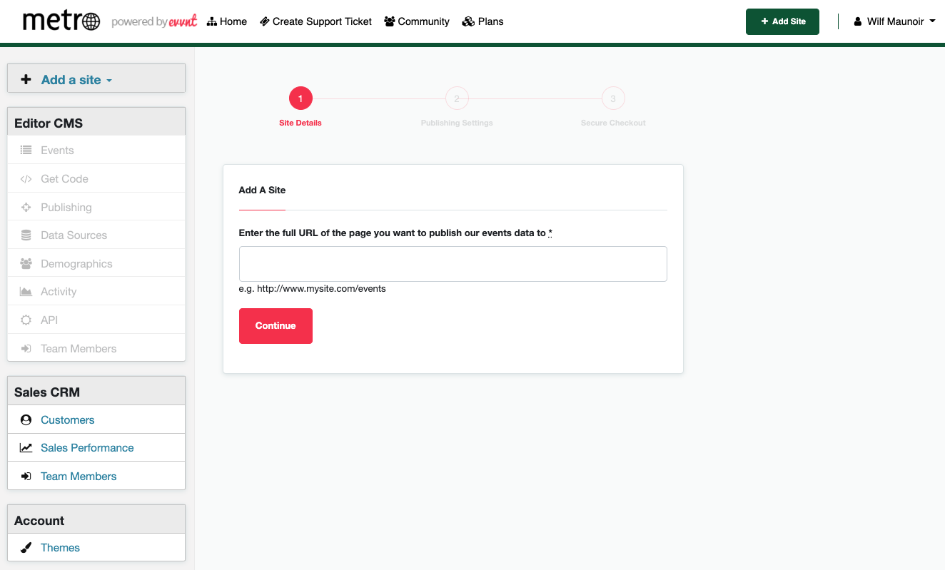Select step 1 Site Details
This screenshot has height=570, width=945.
click(300, 98)
